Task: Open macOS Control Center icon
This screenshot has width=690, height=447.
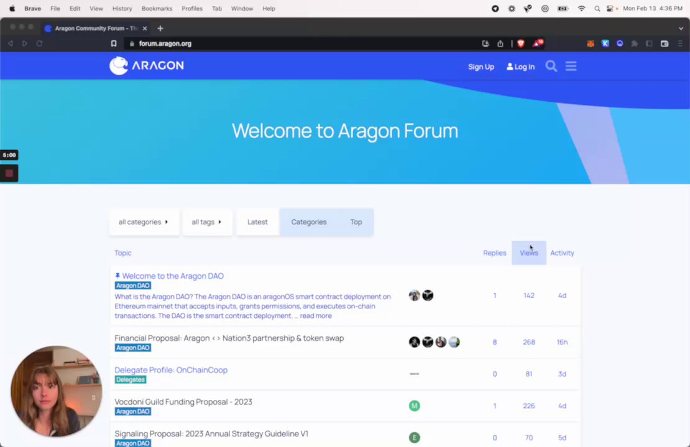Action: tap(610, 8)
